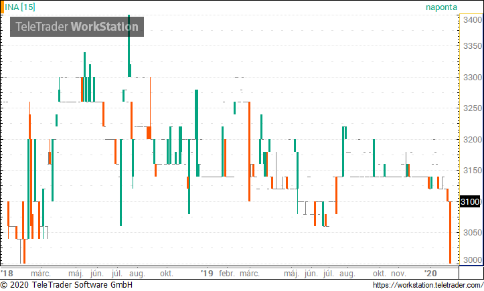Open the workstation.teletrader.com link
This screenshot has width=484, height=291.
tap(428, 285)
